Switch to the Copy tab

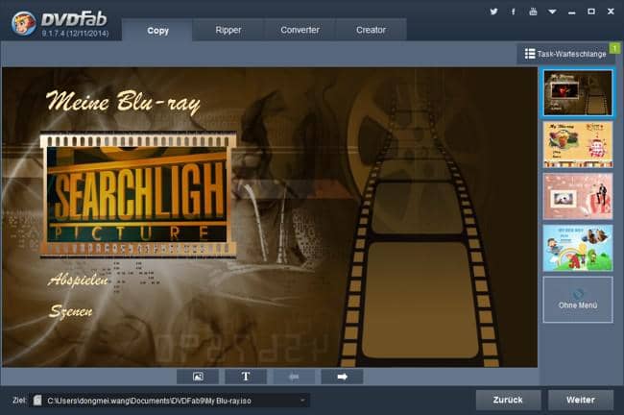click(157, 31)
